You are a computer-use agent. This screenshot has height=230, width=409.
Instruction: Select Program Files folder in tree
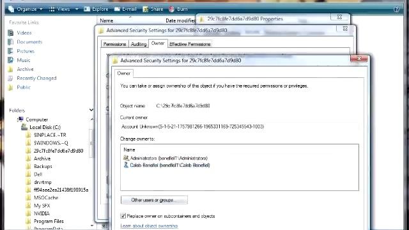49,221
